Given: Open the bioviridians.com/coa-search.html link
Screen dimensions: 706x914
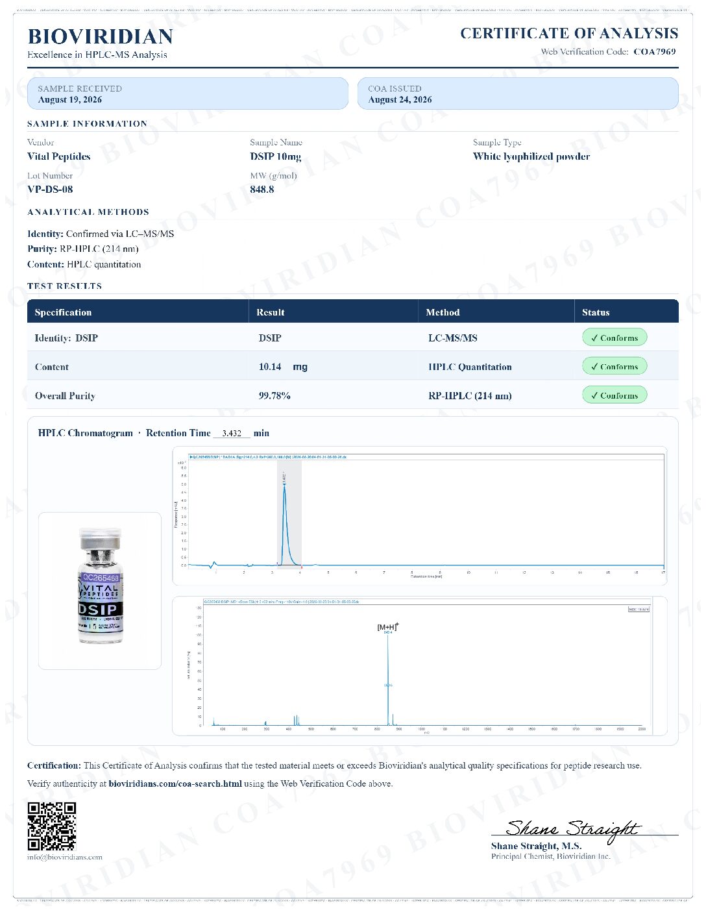Looking at the screenshot, I should click(x=175, y=784).
